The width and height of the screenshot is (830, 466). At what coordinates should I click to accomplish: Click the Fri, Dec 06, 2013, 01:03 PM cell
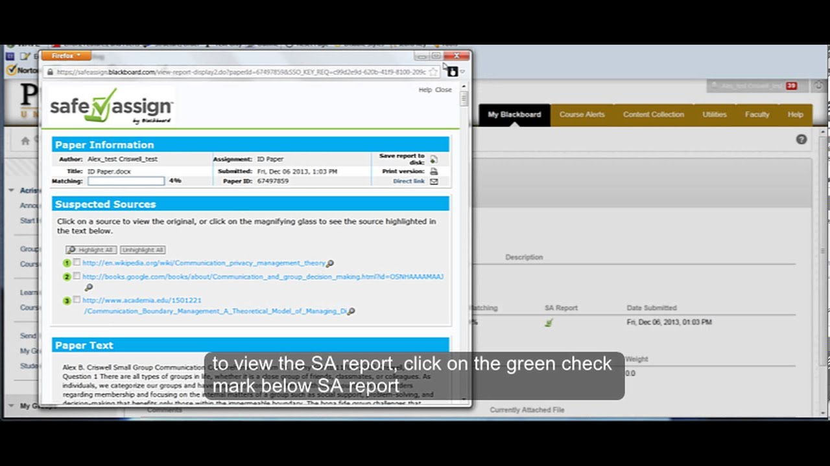(669, 322)
